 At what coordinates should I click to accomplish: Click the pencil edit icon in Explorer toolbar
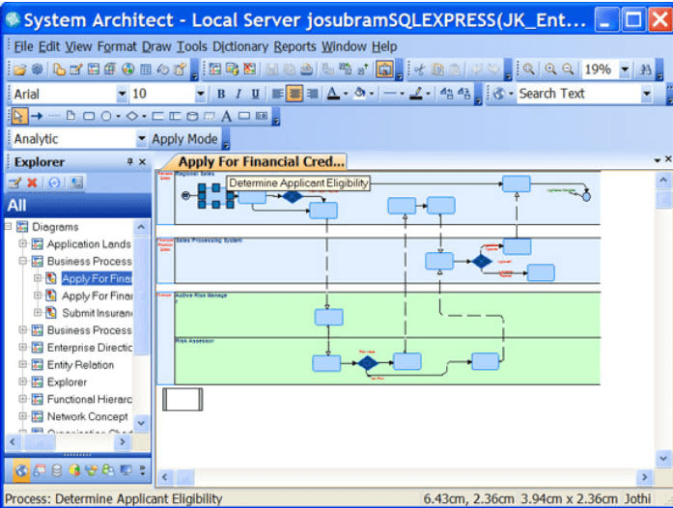pyautogui.click(x=14, y=183)
